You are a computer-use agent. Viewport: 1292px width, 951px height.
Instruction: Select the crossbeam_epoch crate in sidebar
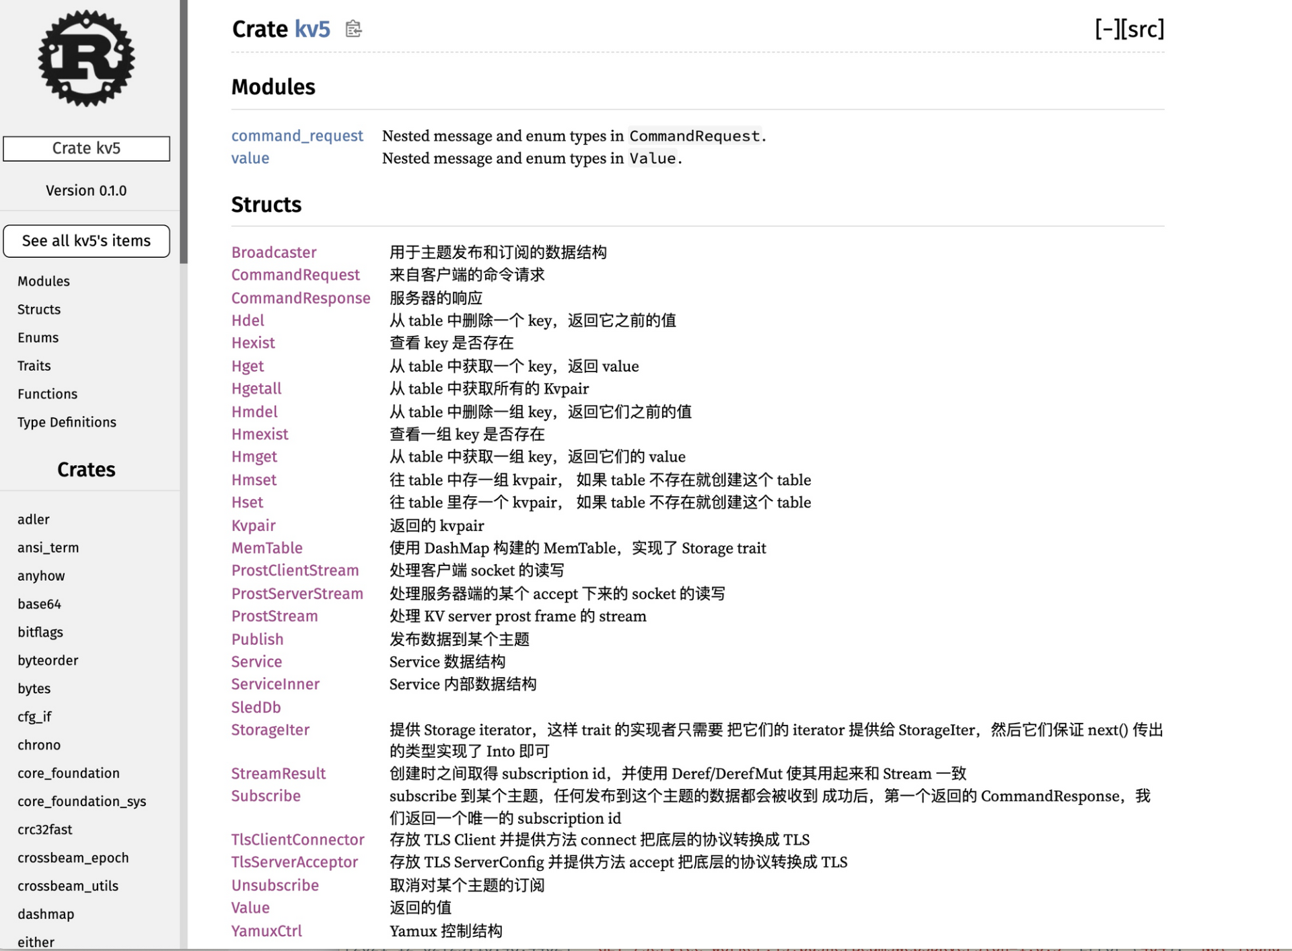point(73,857)
